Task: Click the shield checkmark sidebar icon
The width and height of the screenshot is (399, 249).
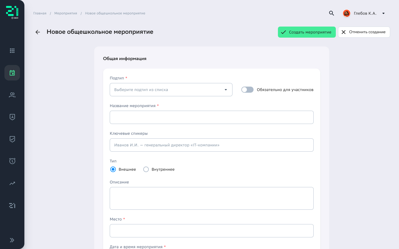Action: pyautogui.click(x=12, y=139)
